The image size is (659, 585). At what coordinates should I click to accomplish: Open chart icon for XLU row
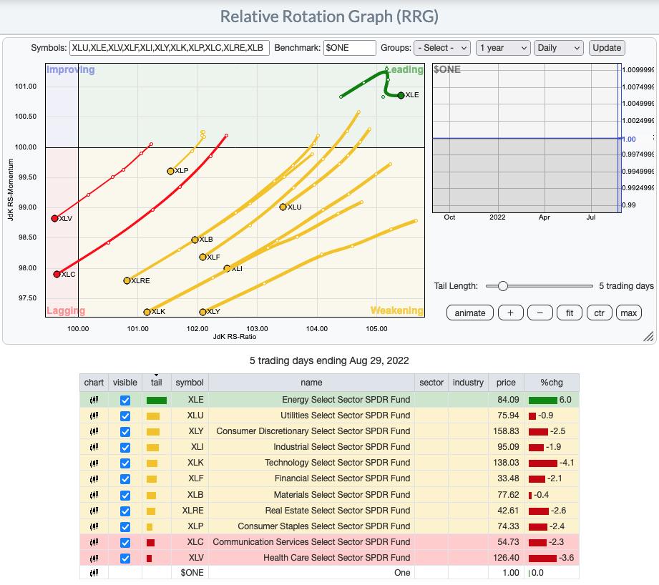pos(94,416)
